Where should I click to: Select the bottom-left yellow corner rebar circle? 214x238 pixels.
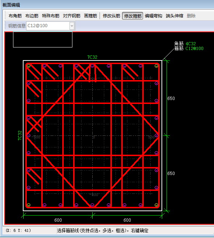(x=29, y=205)
